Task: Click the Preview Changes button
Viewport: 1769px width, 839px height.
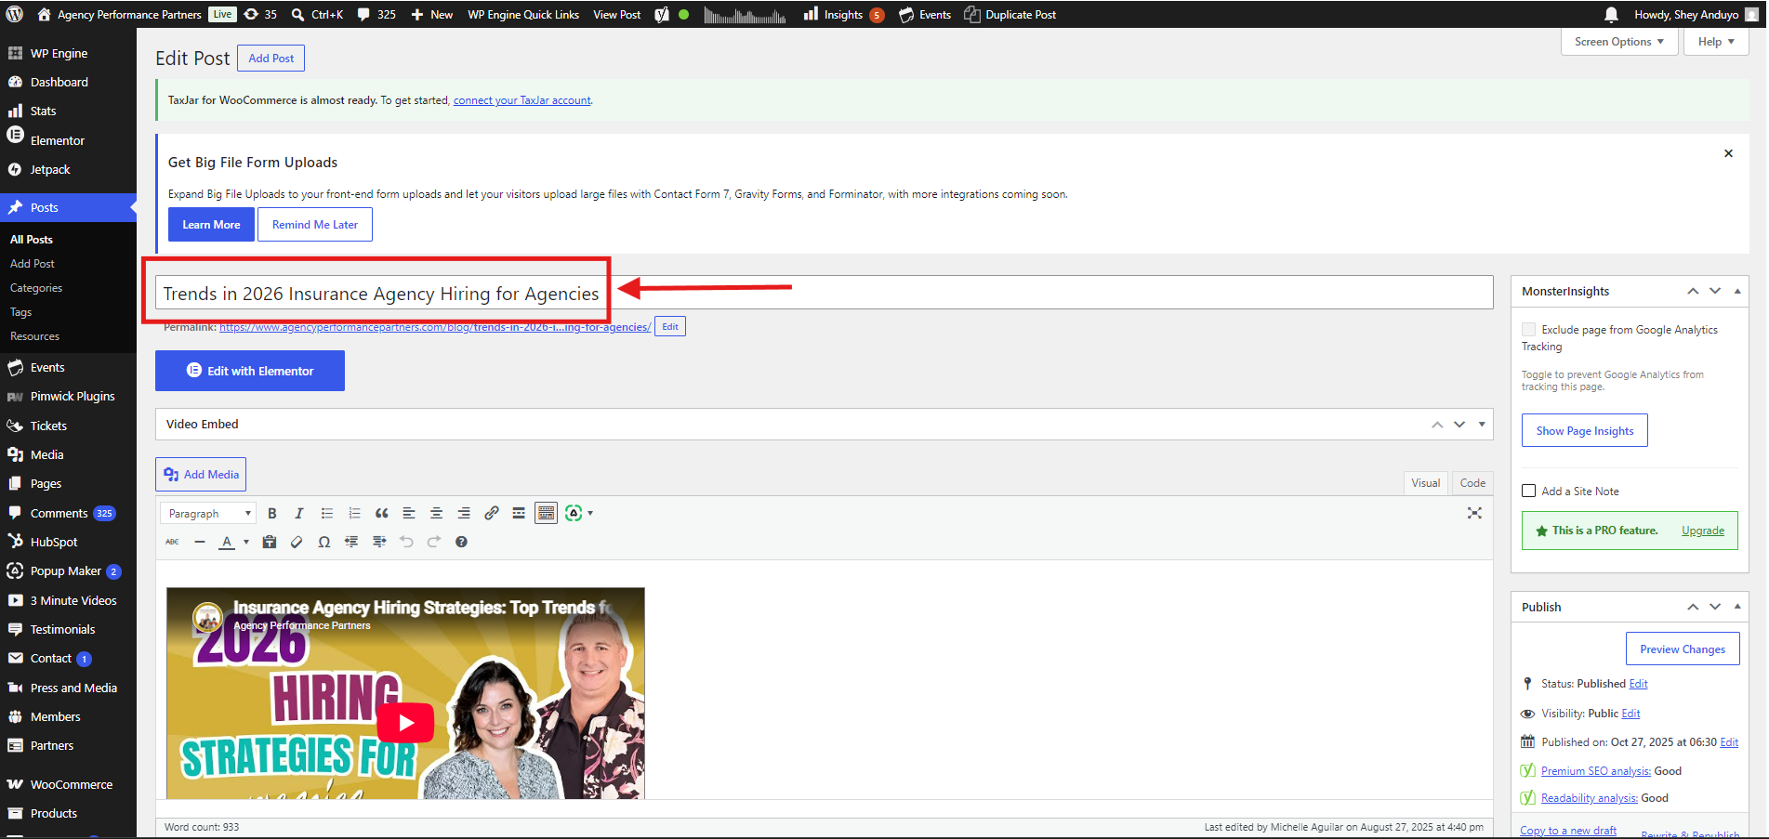Action: (x=1683, y=649)
